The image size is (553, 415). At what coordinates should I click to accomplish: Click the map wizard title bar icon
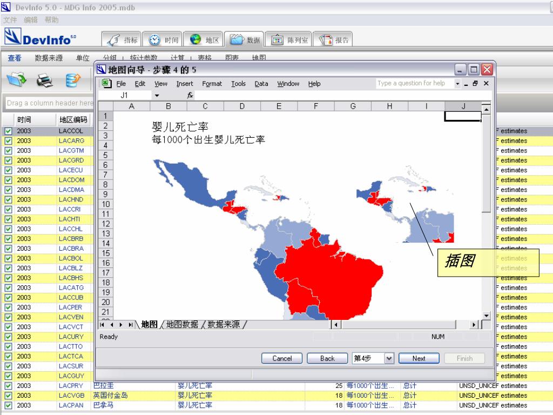point(101,69)
